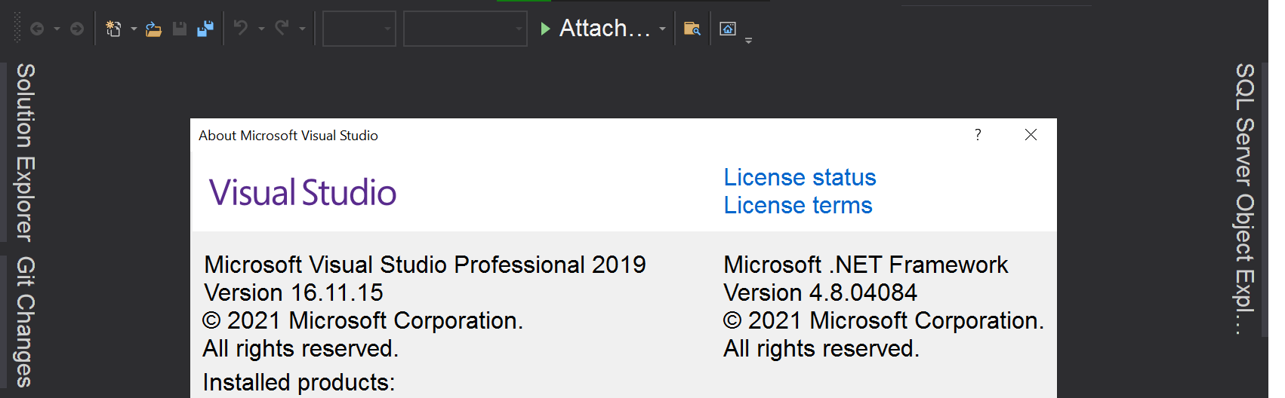Expand the Undo history dropdown arrow

pos(261,29)
